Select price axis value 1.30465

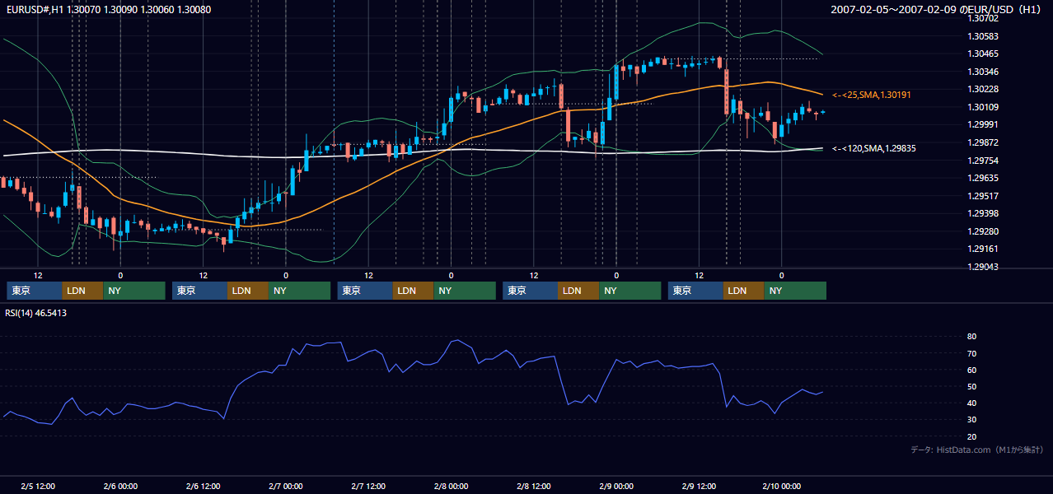pyautogui.click(x=983, y=54)
